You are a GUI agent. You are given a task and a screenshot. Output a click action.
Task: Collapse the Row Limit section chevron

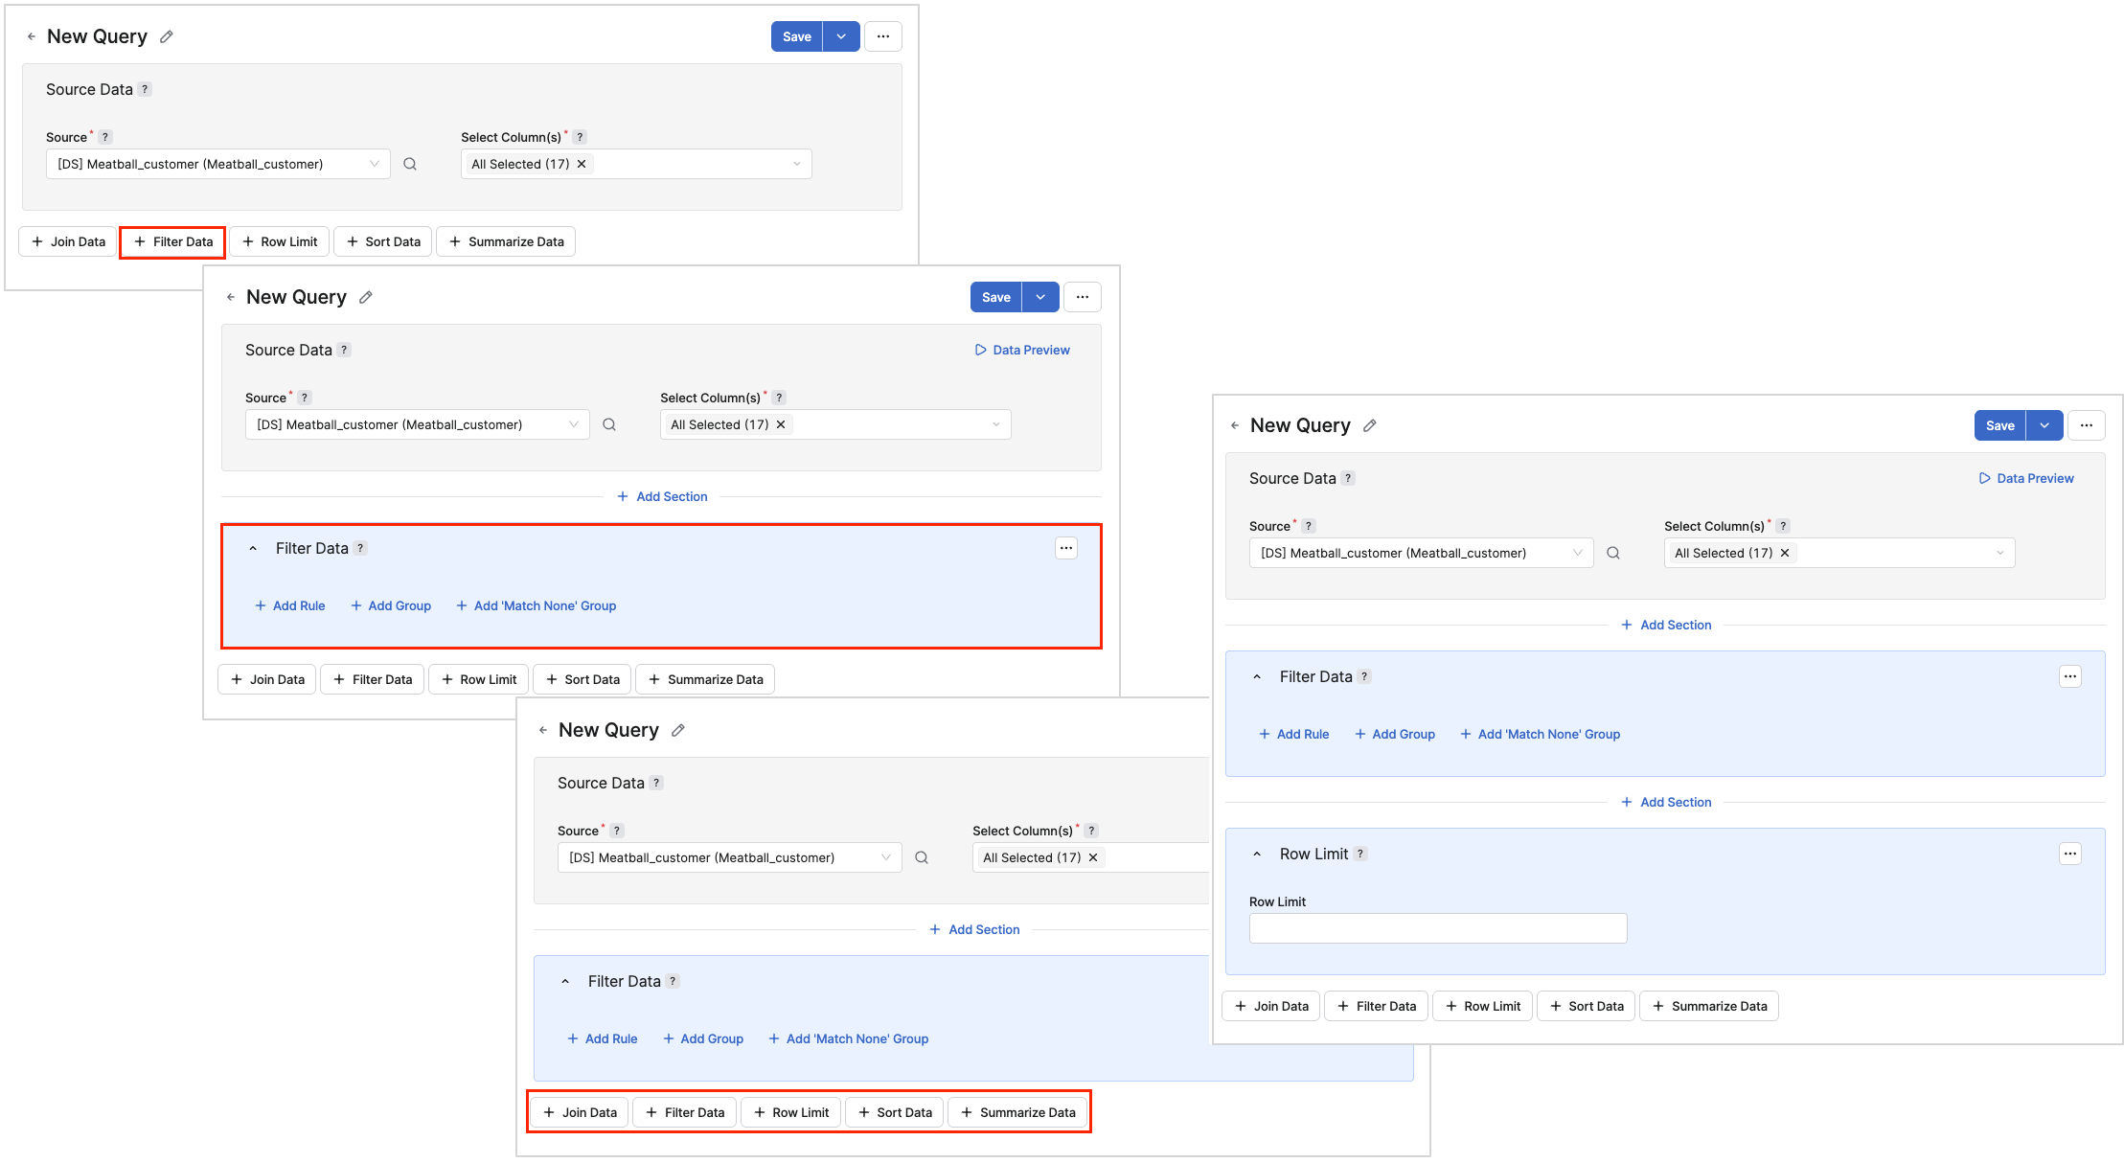coord(1257,854)
